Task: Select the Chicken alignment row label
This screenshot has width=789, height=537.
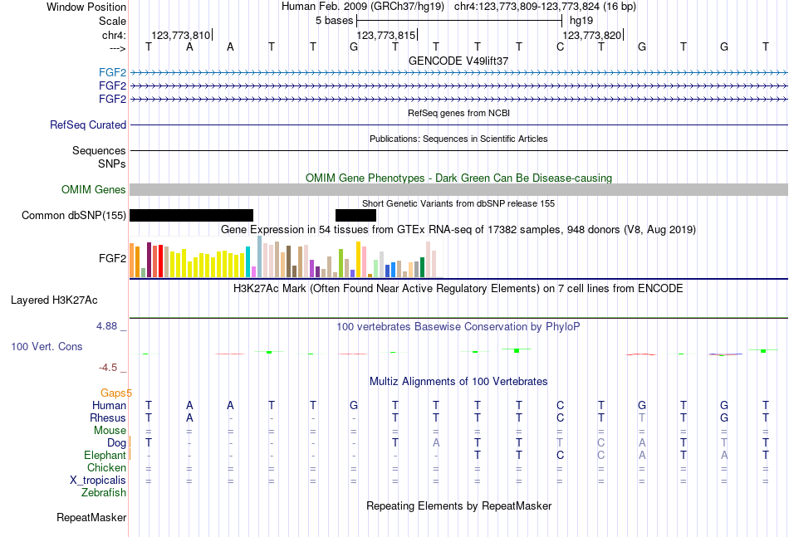Action: pyautogui.click(x=106, y=467)
